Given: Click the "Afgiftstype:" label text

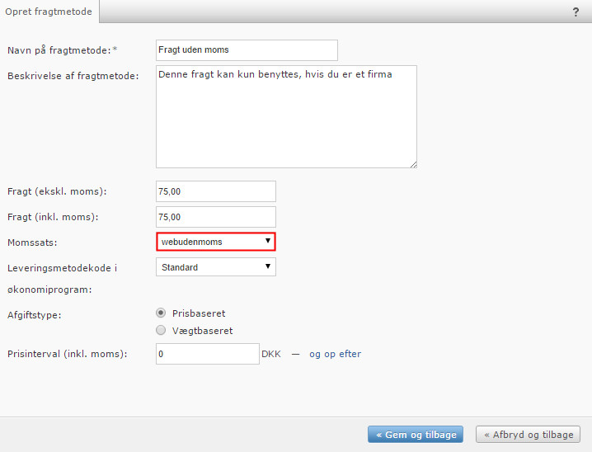Looking at the screenshot, I should pos(35,314).
